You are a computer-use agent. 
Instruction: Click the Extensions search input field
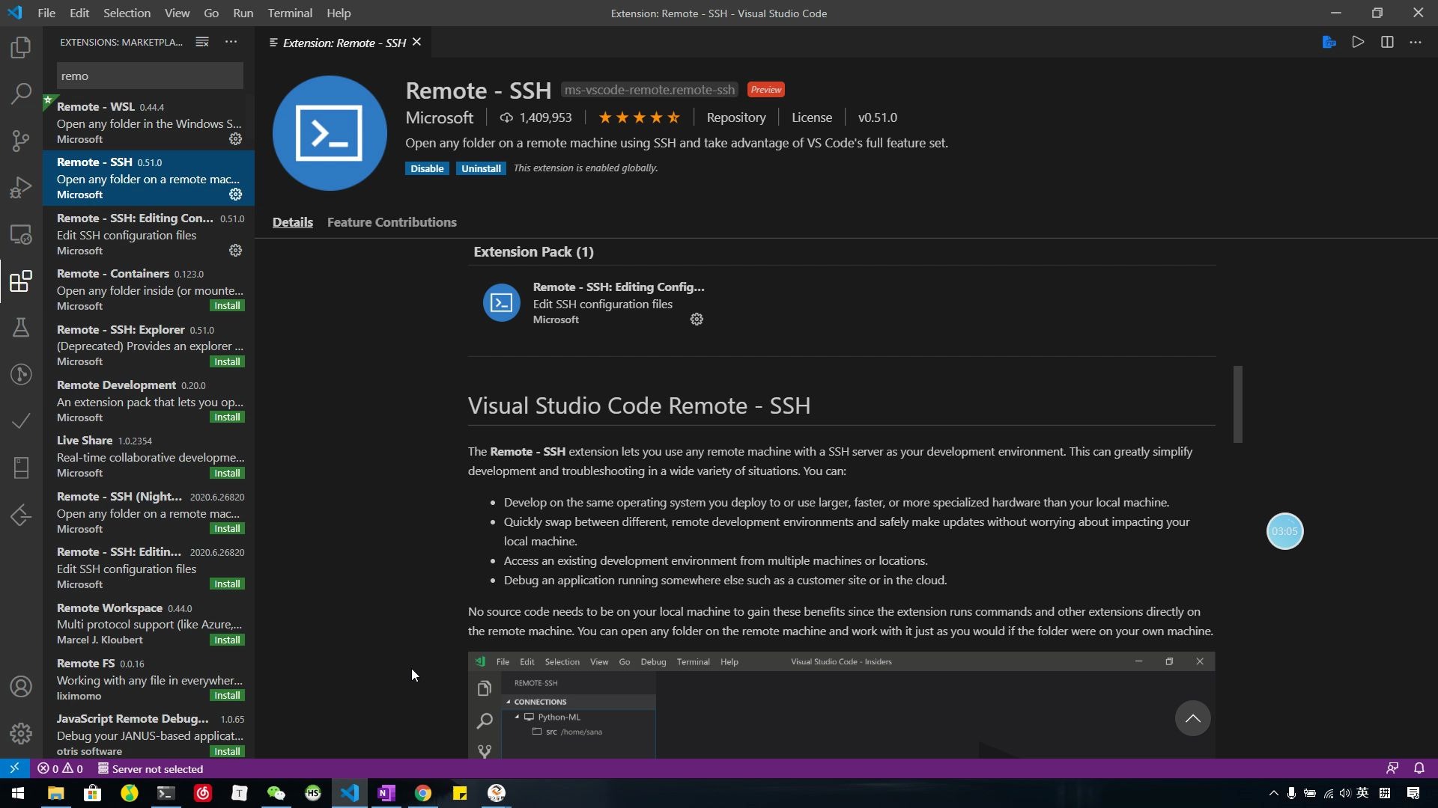coord(150,75)
